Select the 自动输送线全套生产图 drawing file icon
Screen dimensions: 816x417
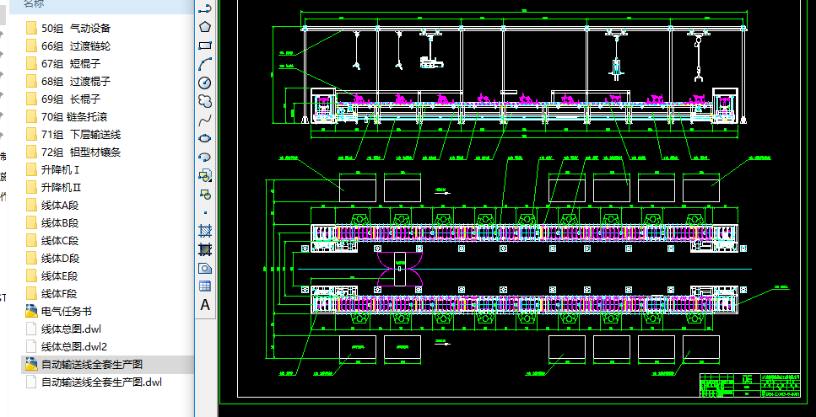(32, 364)
